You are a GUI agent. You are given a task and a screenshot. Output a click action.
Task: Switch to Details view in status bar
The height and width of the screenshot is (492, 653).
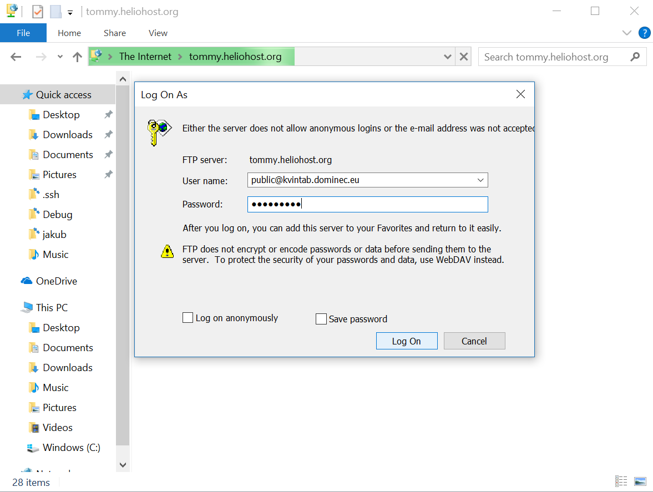click(621, 481)
